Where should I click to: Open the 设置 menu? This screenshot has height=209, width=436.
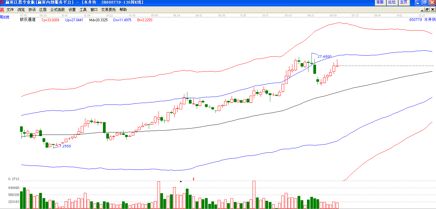[x=72, y=10]
